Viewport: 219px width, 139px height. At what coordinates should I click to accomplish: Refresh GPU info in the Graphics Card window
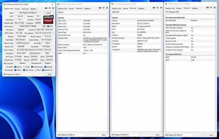click(50, 8)
